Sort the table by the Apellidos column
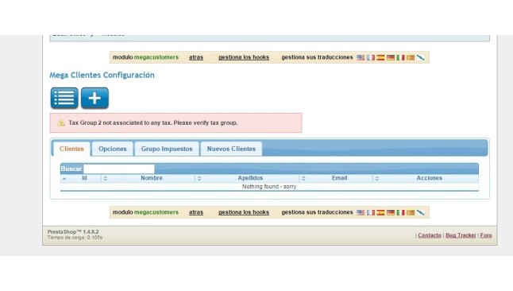This screenshot has height=291, width=513. 247,178
